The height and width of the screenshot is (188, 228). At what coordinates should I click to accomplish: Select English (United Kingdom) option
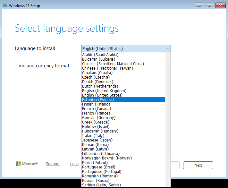coord(104,90)
